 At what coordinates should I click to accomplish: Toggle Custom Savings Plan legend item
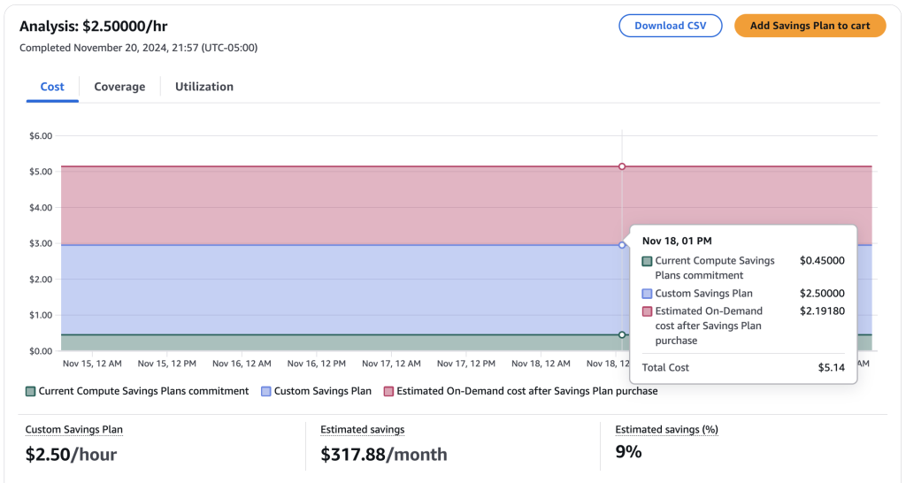coord(322,391)
